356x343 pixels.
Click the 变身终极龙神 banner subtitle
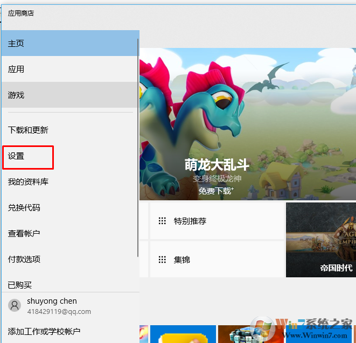(217, 179)
